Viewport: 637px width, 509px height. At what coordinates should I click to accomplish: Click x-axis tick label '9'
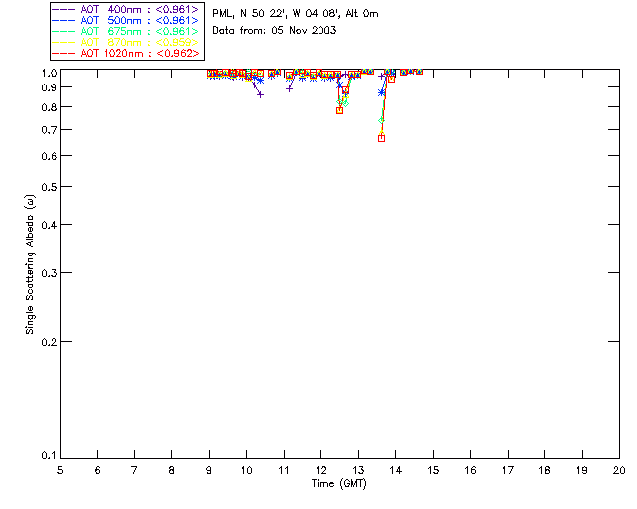(209, 470)
